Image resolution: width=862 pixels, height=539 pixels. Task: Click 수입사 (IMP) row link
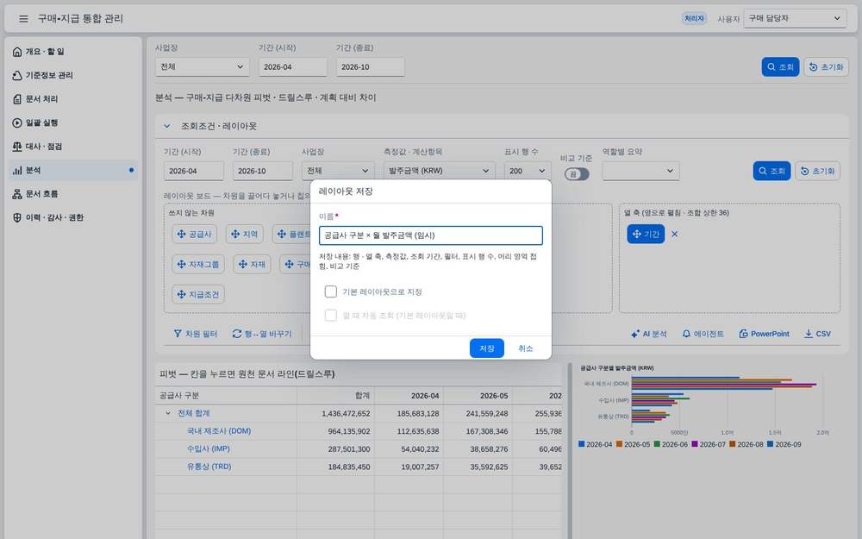click(x=208, y=448)
